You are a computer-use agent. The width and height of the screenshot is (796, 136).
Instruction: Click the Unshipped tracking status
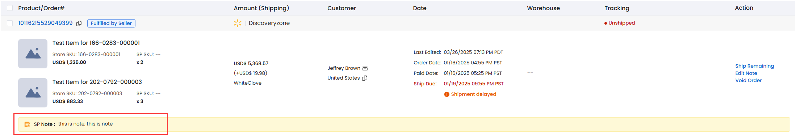pyautogui.click(x=620, y=23)
